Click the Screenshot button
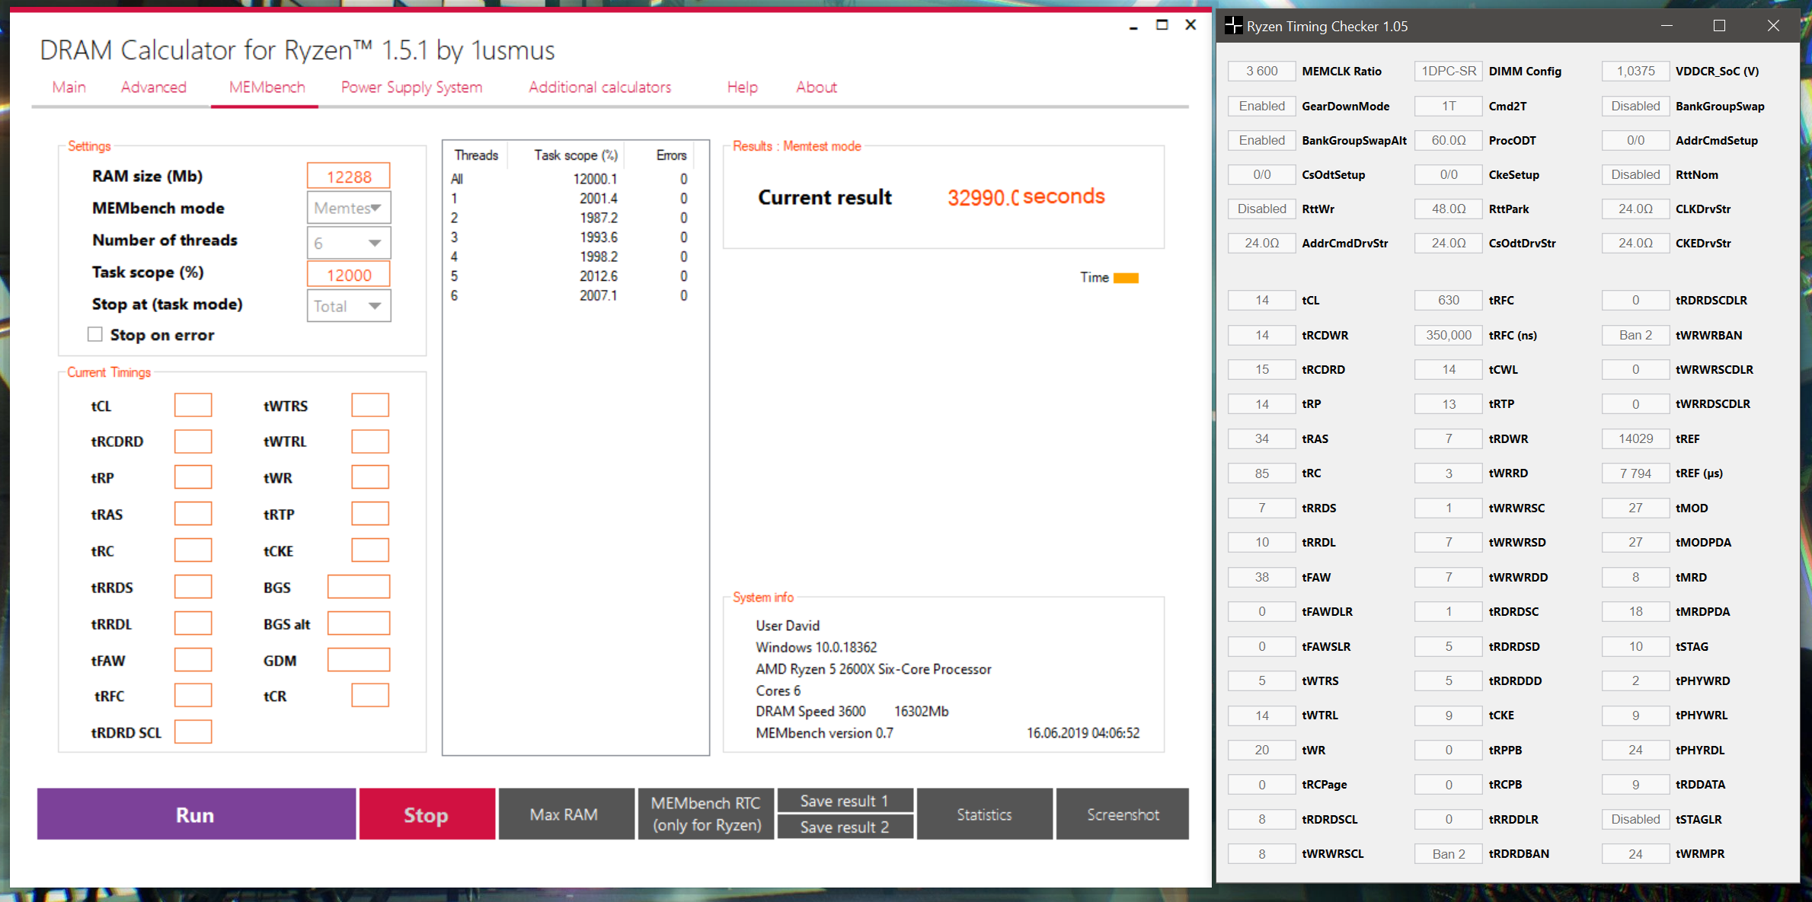Image resolution: width=1812 pixels, height=902 pixels. point(1122,814)
